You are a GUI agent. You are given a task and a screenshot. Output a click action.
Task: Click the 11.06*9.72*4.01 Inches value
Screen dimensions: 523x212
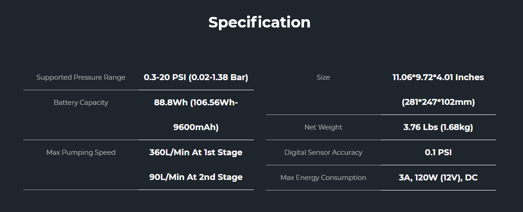438,77
